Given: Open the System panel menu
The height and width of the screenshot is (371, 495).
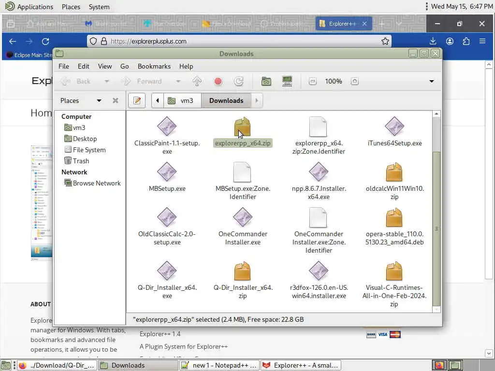Looking at the screenshot, I should [x=99, y=7].
